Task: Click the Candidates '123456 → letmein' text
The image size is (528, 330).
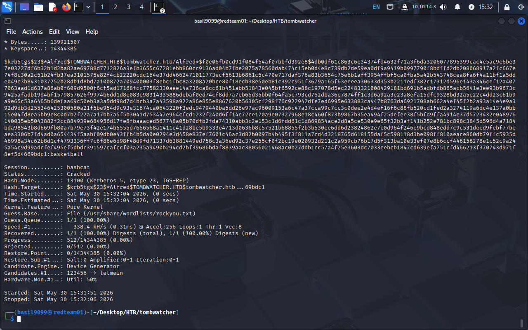Action: click(x=95, y=273)
